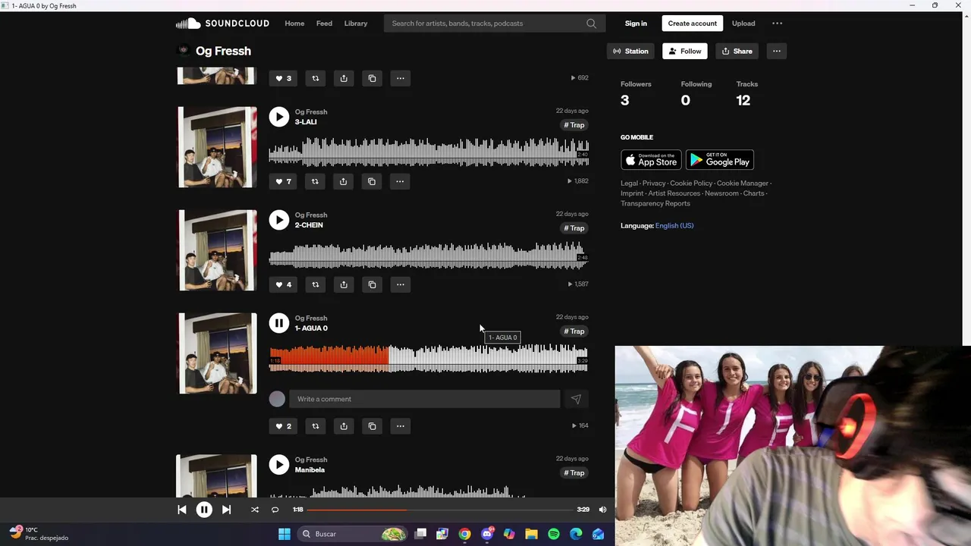The width and height of the screenshot is (971, 546).
Task: Open the Cookie Policy link
Action: coord(691,184)
